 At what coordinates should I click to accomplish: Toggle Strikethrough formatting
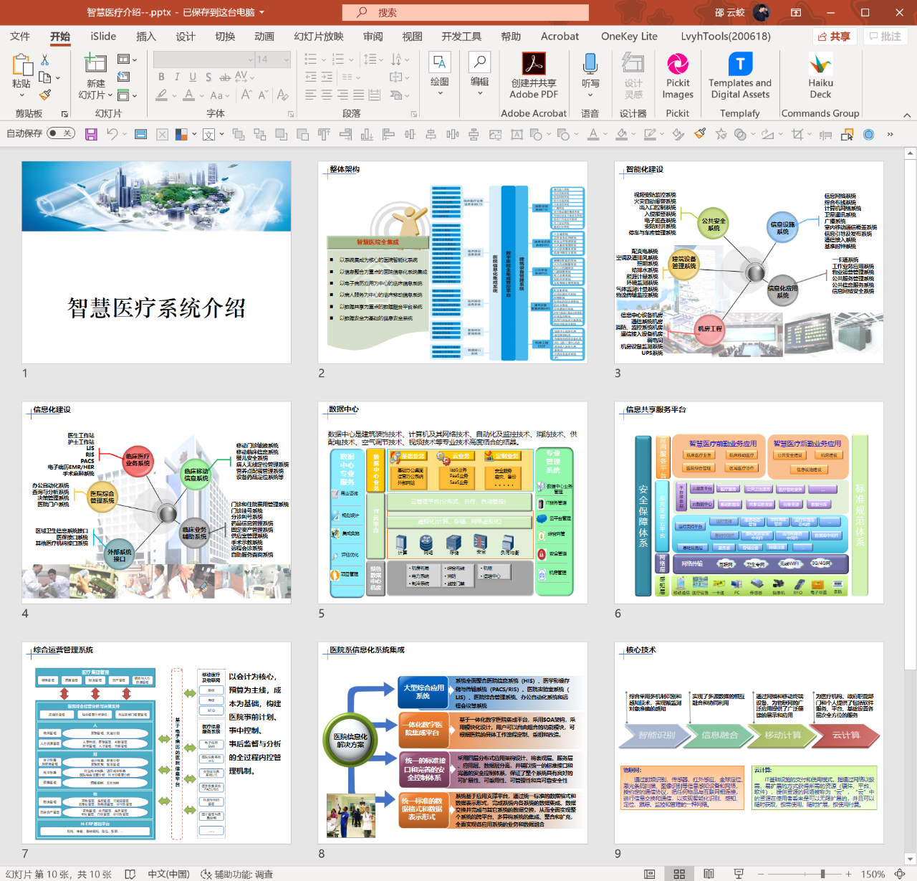click(x=225, y=77)
